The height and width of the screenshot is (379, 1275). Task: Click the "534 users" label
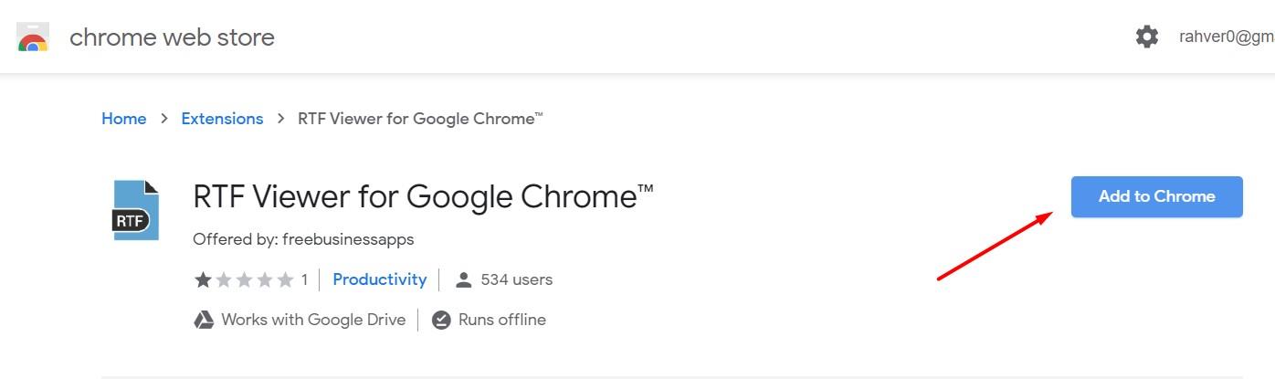516,279
